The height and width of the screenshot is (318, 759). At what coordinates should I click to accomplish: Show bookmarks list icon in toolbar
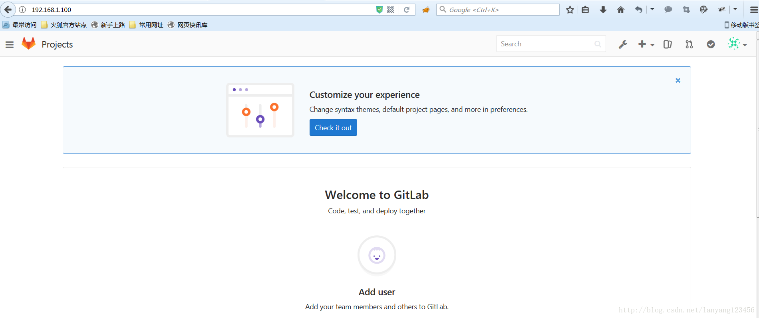tap(585, 10)
